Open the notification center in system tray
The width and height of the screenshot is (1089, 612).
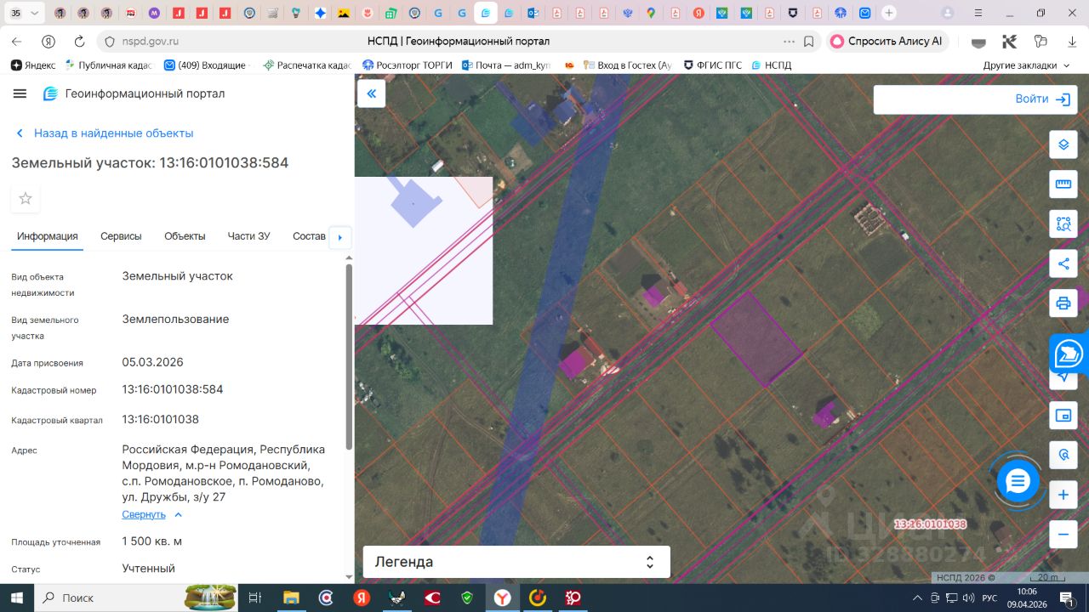[x=1065, y=598]
